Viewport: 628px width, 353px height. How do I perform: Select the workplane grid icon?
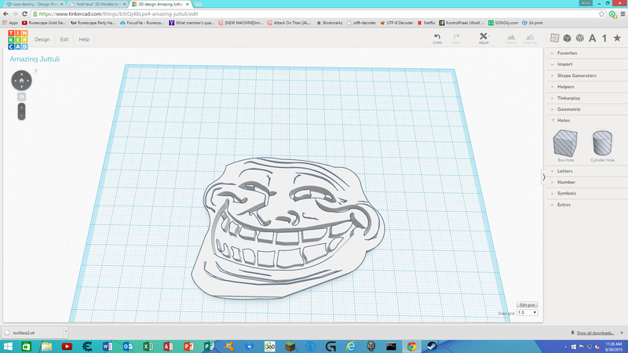[x=555, y=38]
